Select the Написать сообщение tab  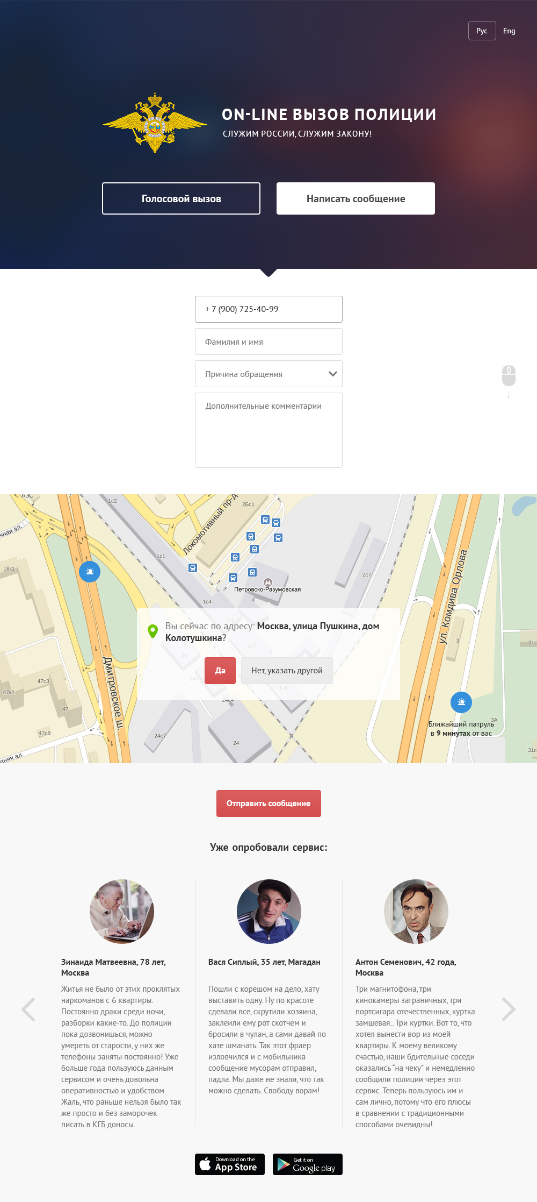click(x=355, y=198)
